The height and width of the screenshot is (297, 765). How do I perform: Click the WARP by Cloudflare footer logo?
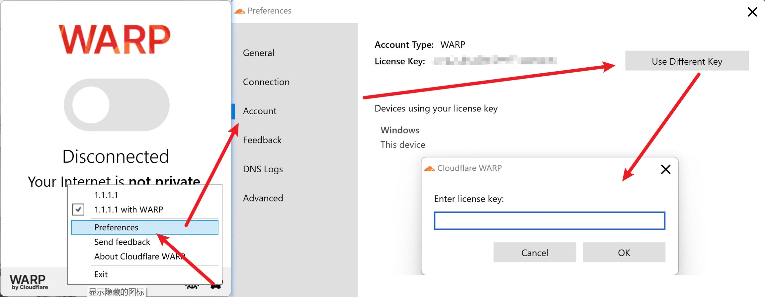[x=29, y=282]
